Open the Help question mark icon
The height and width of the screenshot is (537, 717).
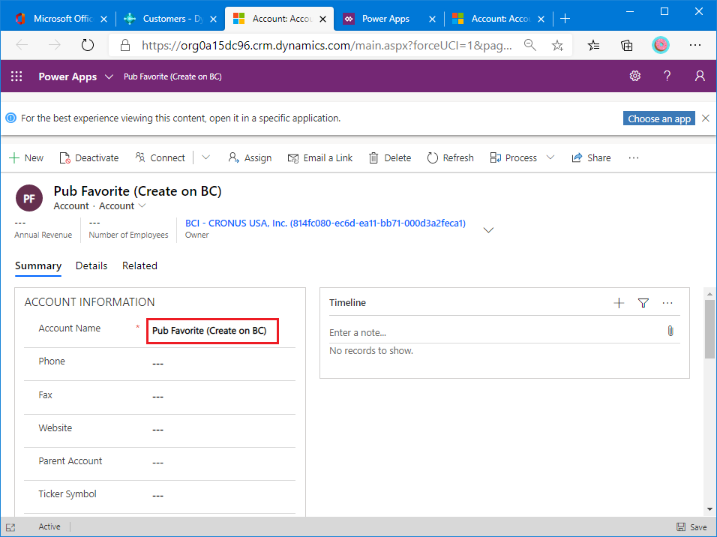click(x=667, y=76)
